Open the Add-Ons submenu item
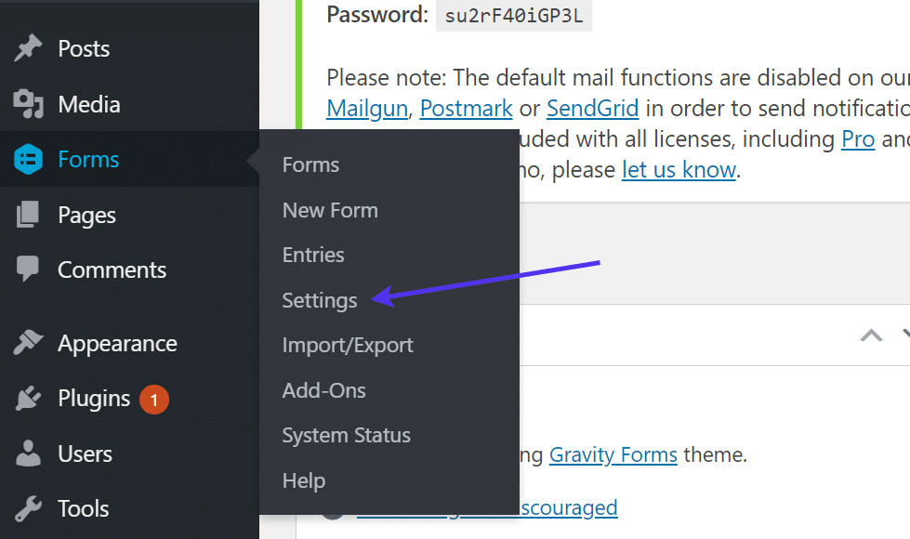This screenshot has width=910, height=539. (324, 390)
